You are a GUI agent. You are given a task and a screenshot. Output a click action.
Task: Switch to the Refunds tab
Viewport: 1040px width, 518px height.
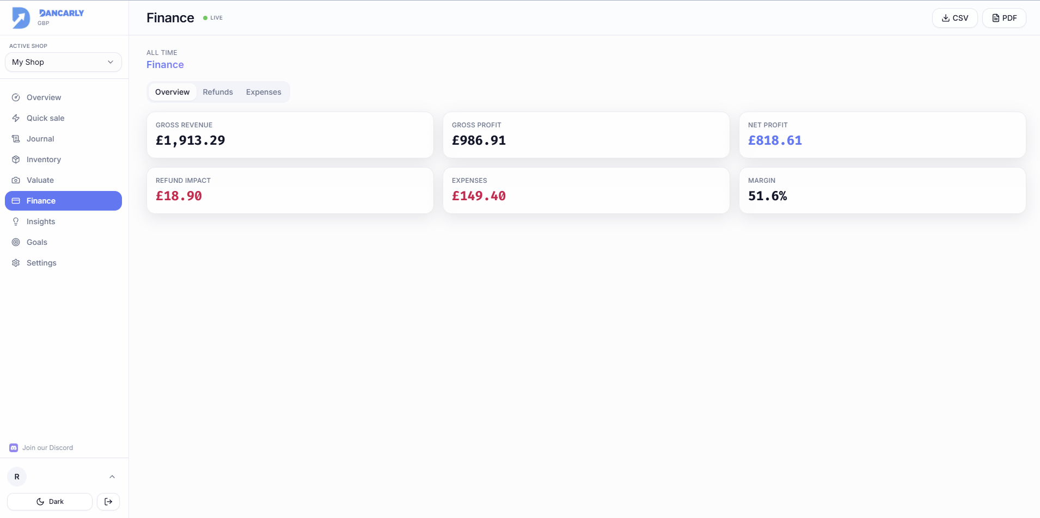(218, 92)
